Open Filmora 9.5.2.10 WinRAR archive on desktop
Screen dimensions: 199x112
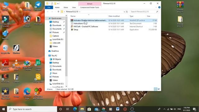point(180,7)
